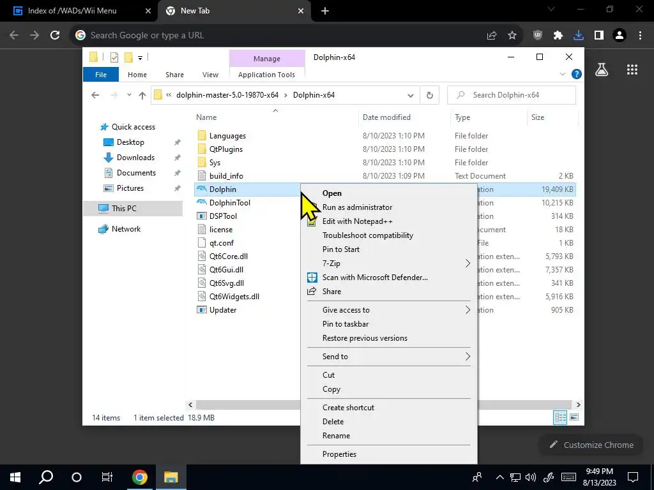Choose Run as administrator
This screenshot has width=654, height=490.
358,207
